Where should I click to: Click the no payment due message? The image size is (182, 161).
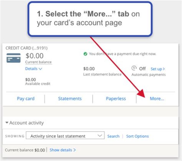[123, 54]
